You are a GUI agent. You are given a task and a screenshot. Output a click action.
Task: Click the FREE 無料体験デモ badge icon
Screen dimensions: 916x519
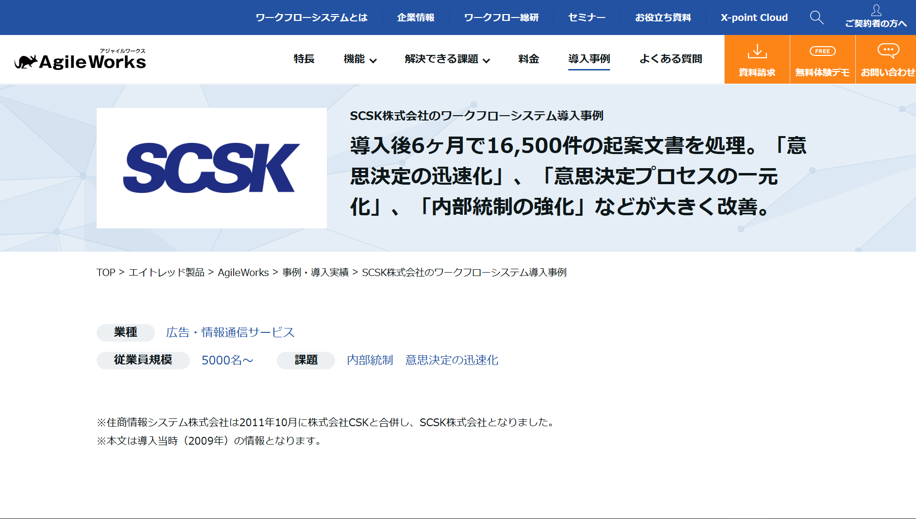[822, 51]
